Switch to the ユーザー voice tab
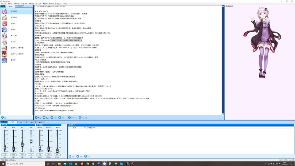Viewport: 295px width, 166px height. pyautogui.click(x=19, y=6)
